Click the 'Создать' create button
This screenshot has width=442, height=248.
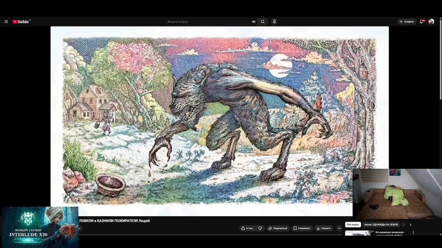pos(406,22)
